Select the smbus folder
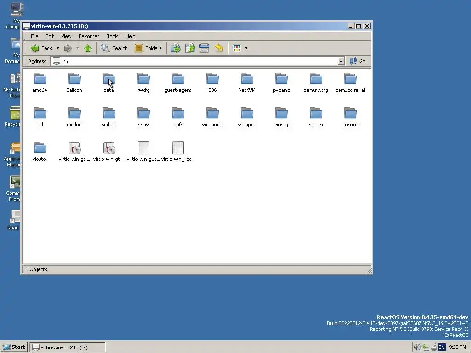 pos(109,117)
